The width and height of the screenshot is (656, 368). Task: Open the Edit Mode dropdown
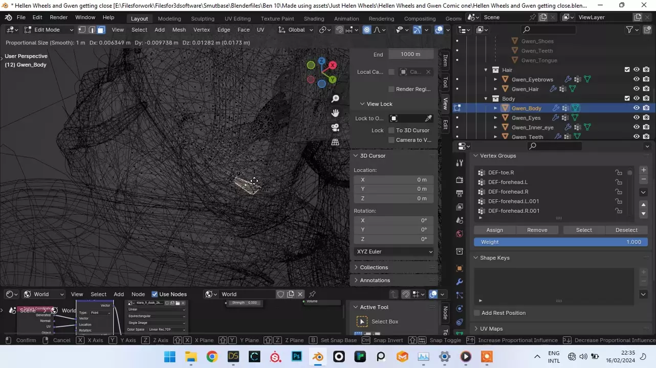[x=48, y=30]
